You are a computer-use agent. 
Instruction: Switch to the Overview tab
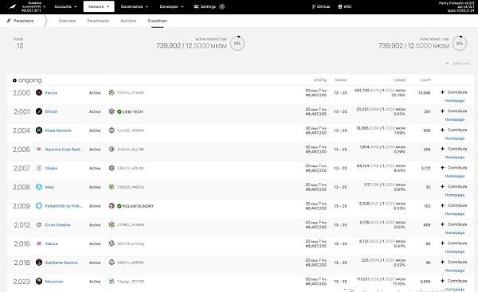(x=67, y=21)
